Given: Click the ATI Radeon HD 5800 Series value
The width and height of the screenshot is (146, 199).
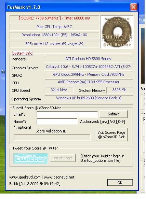Looking at the screenshot, I should [x=88, y=59].
